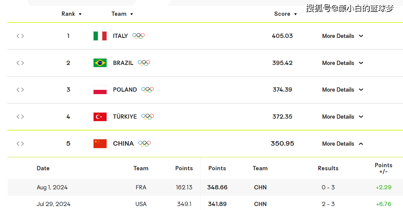Expand More Details for Italy
Viewport: 403px width, 210px height.
343,36
